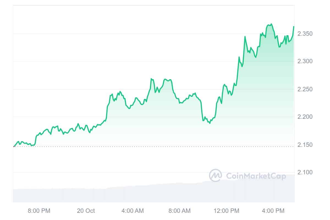Click the final endpoint of the price line

coord(294,27)
